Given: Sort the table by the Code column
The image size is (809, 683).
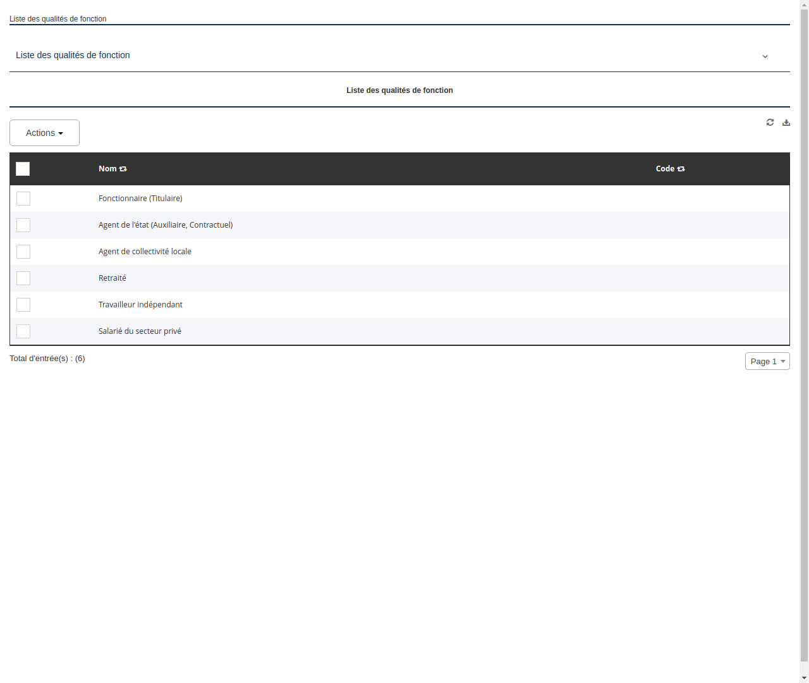Looking at the screenshot, I should 681,169.
